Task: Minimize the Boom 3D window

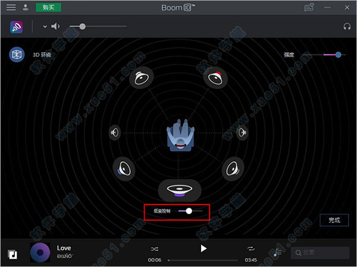Action: 327,7
